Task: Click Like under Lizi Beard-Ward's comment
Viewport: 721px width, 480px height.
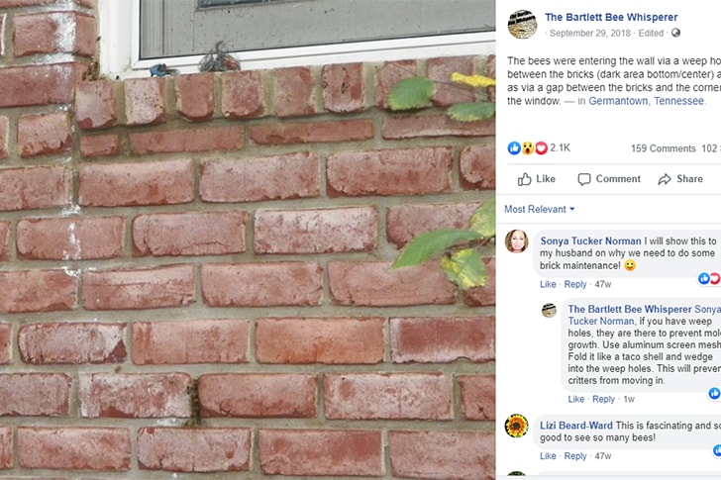Action: pos(548,456)
